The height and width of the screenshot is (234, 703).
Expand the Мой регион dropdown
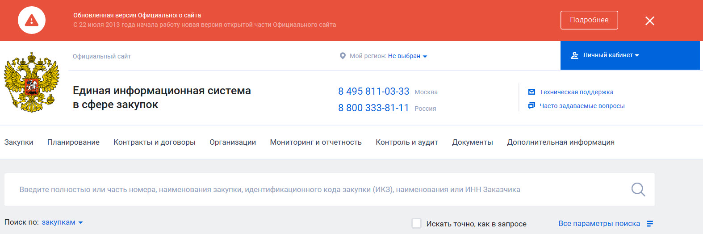pos(407,56)
